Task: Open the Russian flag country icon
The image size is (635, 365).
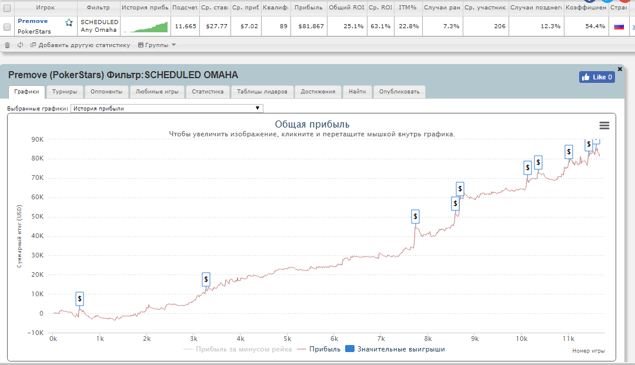Action: click(x=619, y=26)
